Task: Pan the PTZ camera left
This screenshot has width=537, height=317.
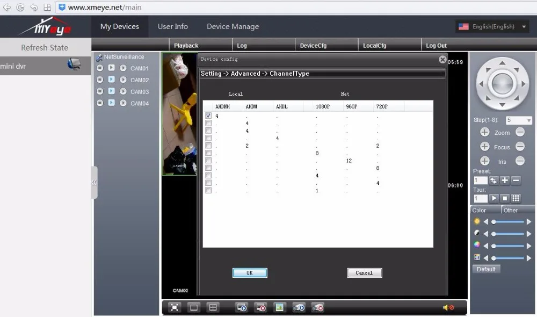Action: coord(481,84)
